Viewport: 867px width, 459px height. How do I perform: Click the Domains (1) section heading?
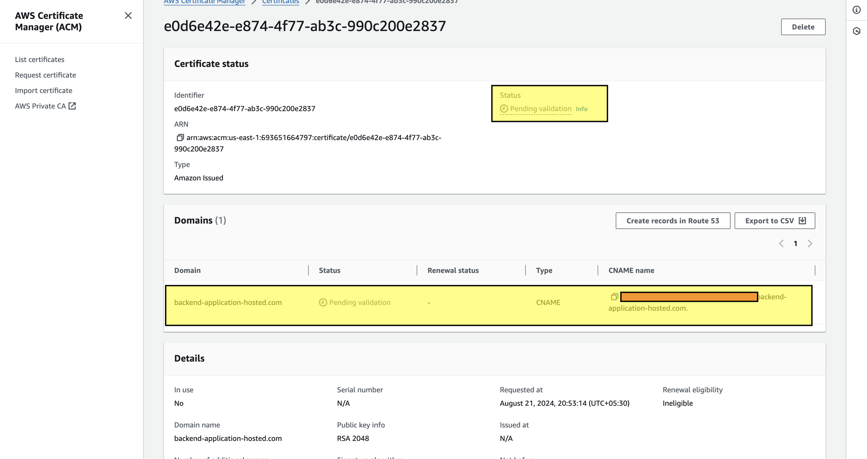(x=200, y=220)
